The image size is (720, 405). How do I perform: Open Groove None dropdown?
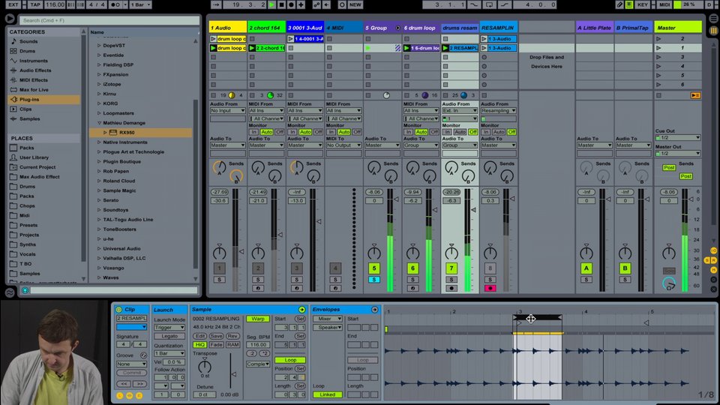(x=131, y=364)
